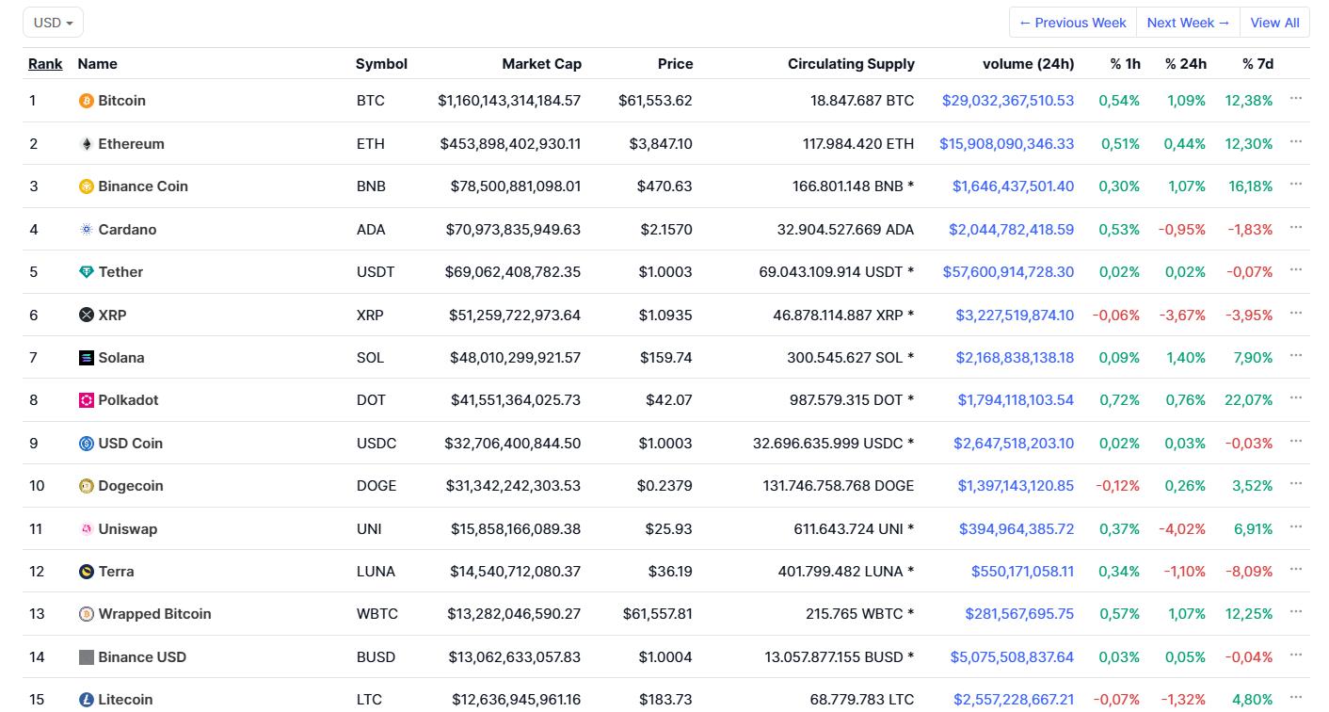
Task: Sort the table by Rank column
Action: tap(45, 64)
